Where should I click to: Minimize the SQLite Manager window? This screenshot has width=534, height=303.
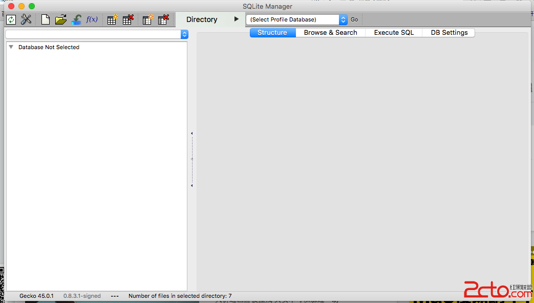tap(22, 6)
